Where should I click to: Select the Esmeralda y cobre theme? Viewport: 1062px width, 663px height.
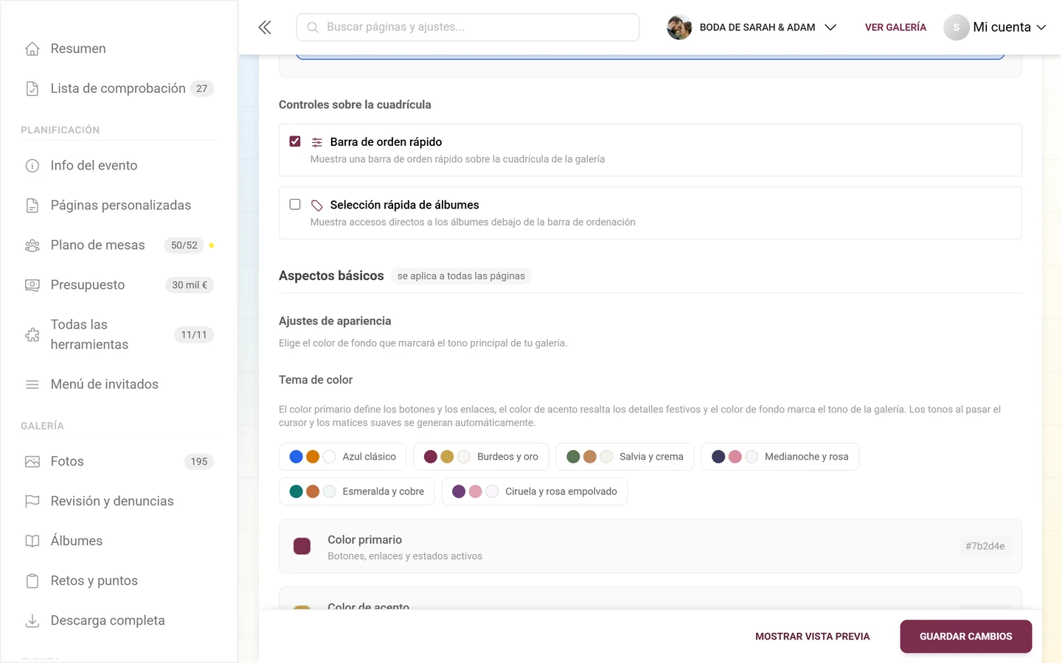coord(357,491)
